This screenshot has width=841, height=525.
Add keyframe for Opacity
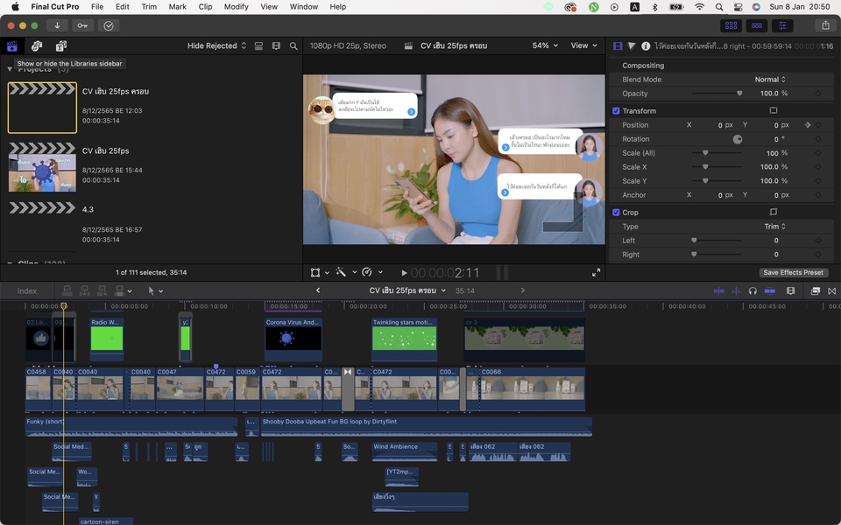[818, 94]
